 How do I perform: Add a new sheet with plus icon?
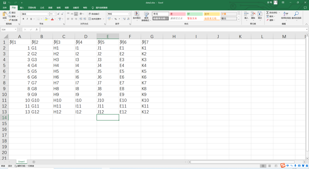[34, 162]
